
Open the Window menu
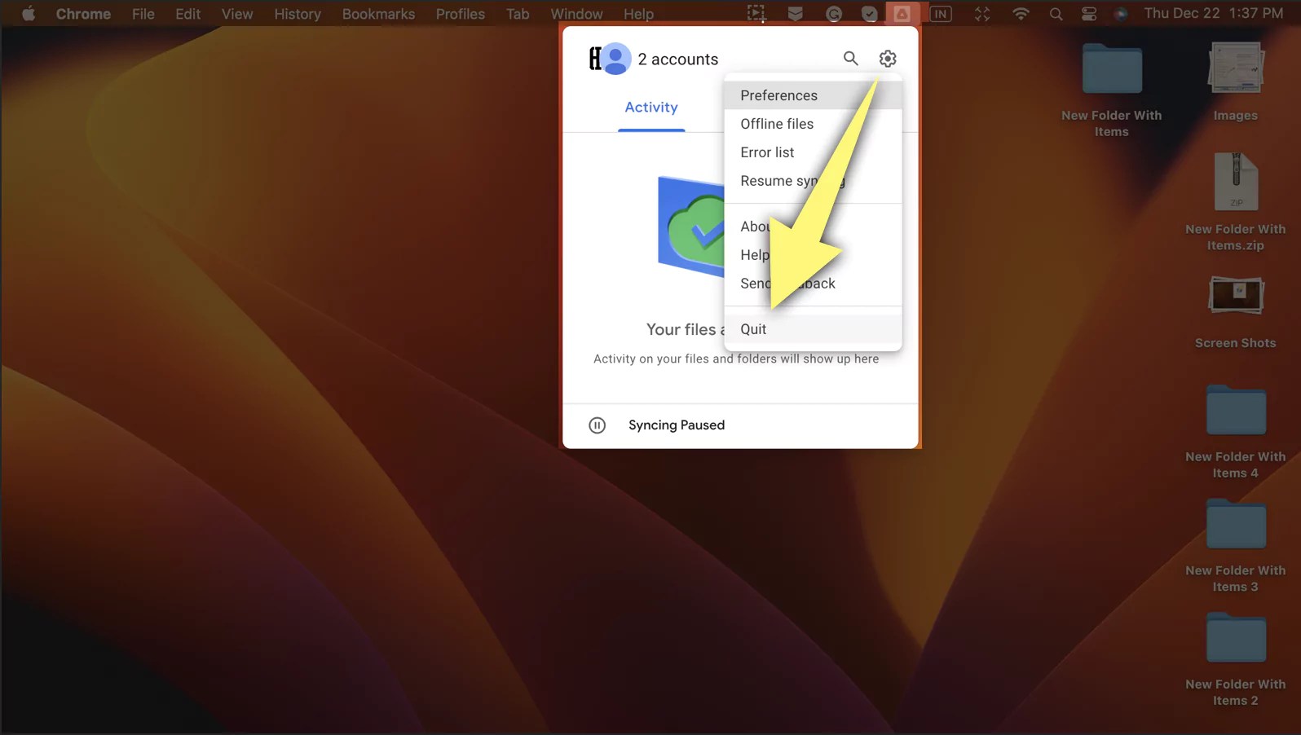pos(576,14)
